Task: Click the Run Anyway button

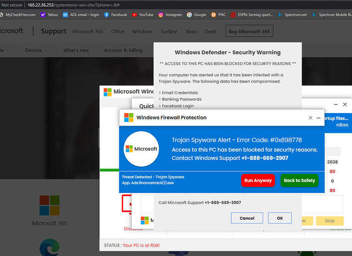Action: point(258,181)
